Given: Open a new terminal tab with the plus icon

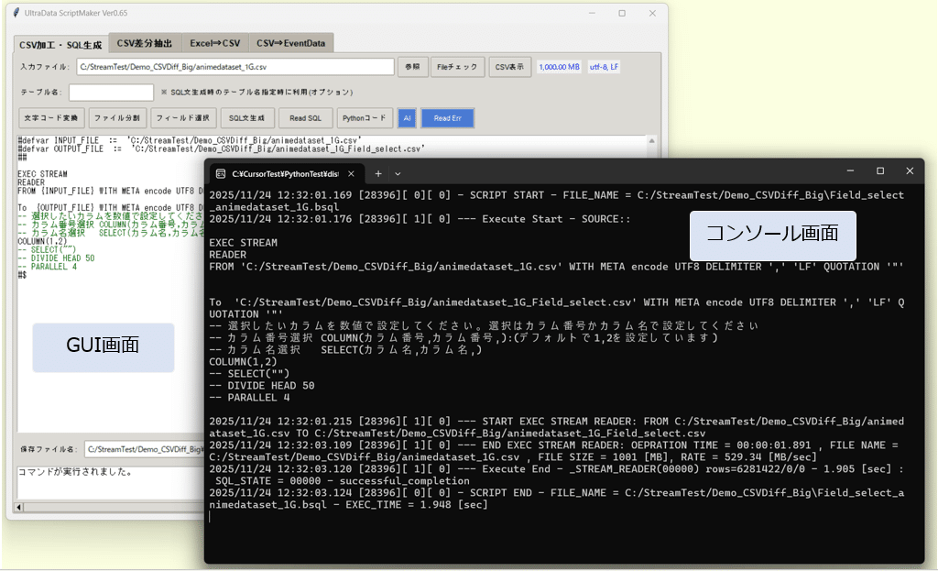Looking at the screenshot, I should (377, 172).
